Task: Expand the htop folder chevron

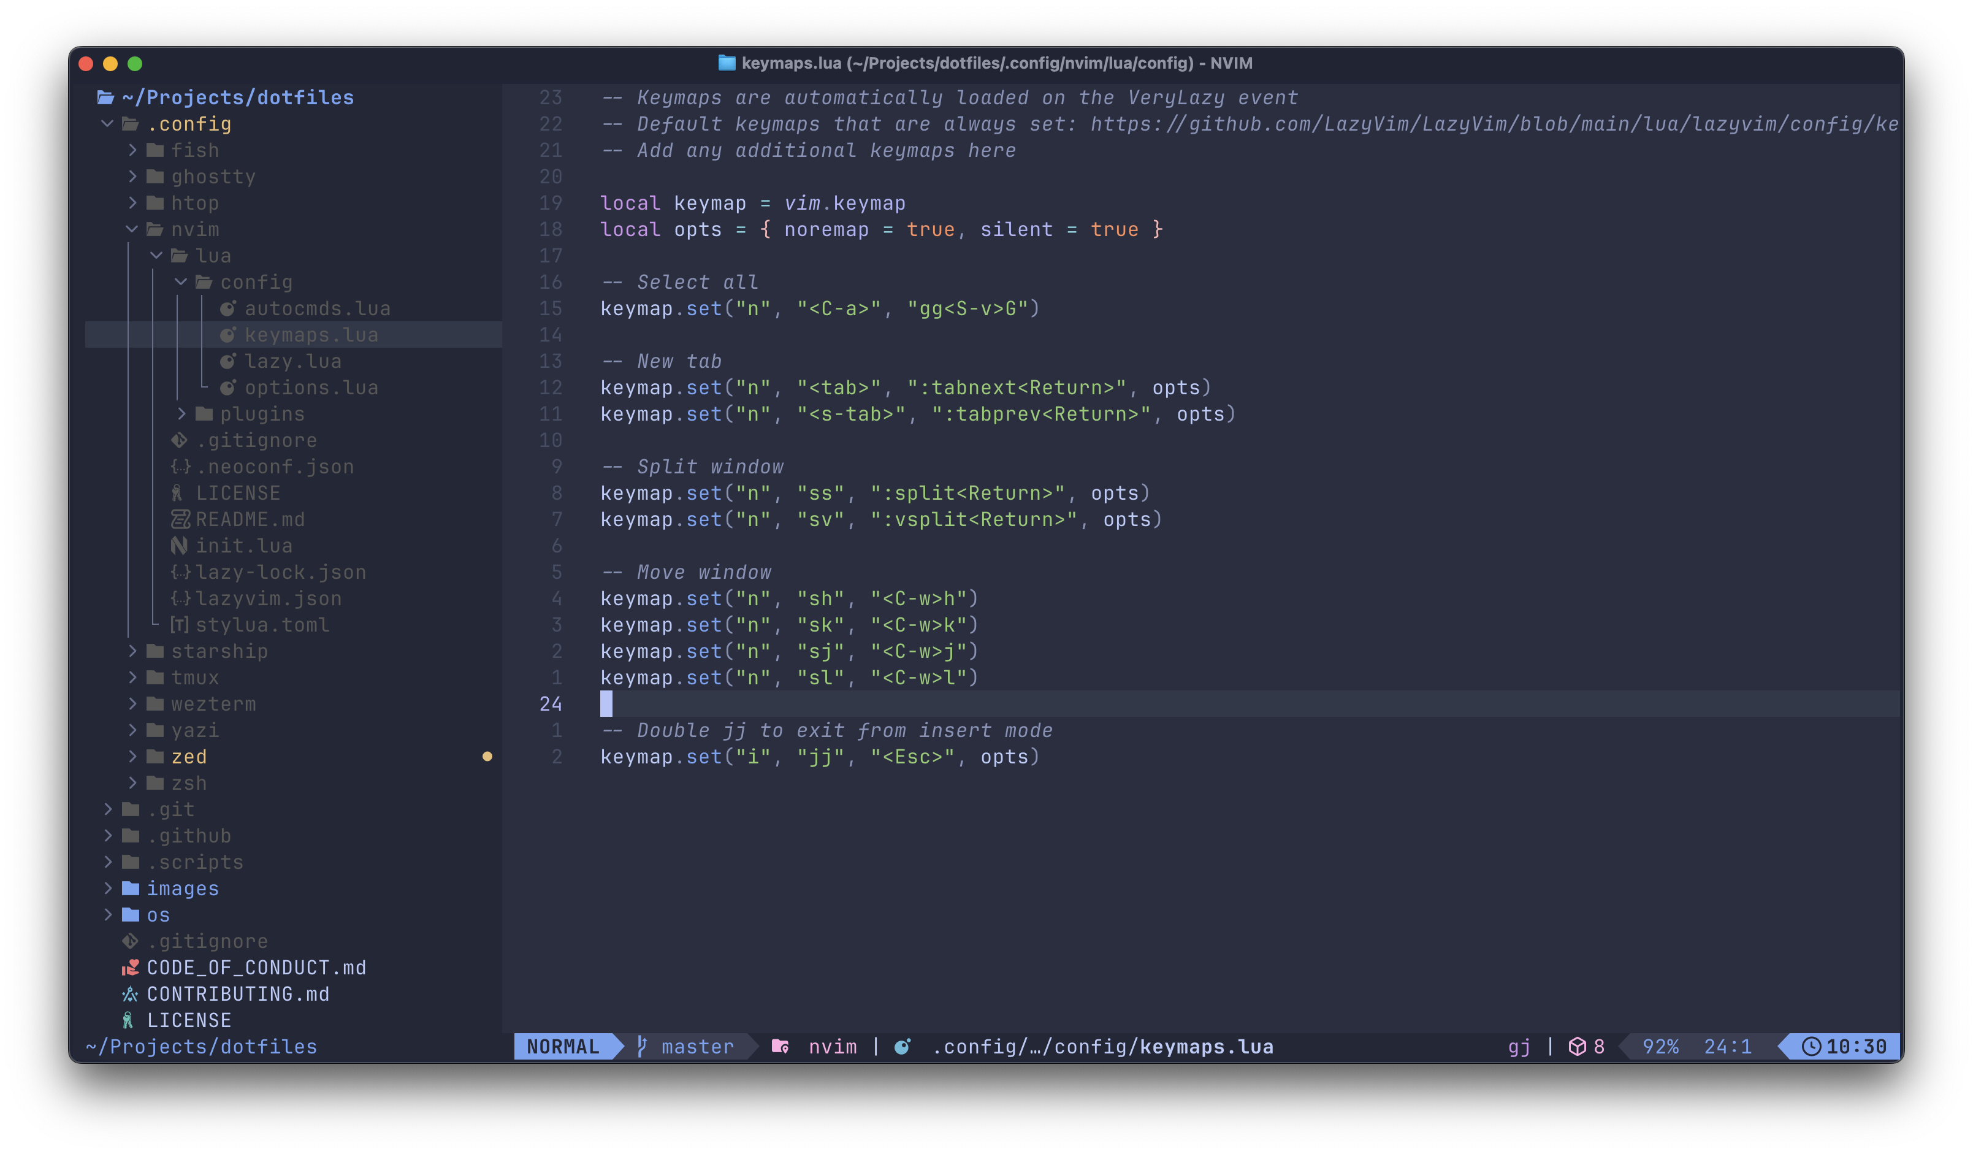Action: [x=132, y=203]
